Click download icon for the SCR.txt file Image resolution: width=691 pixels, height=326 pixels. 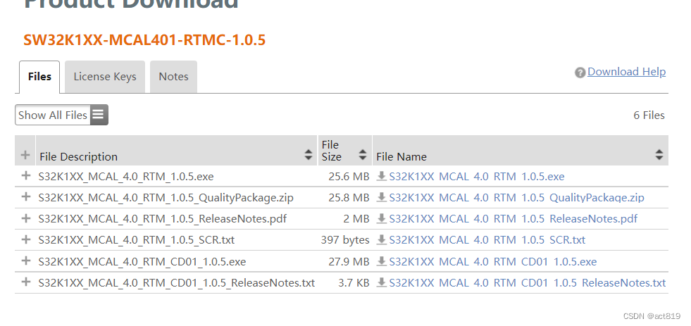pyautogui.click(x=381, y=240)
